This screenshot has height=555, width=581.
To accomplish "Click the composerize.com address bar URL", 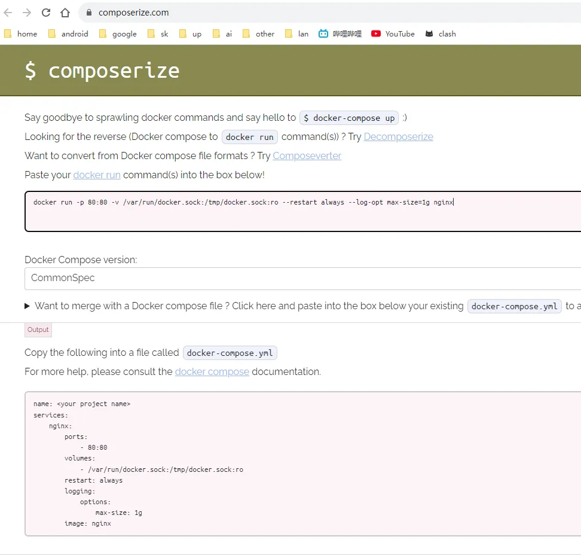I will point(134,13).
